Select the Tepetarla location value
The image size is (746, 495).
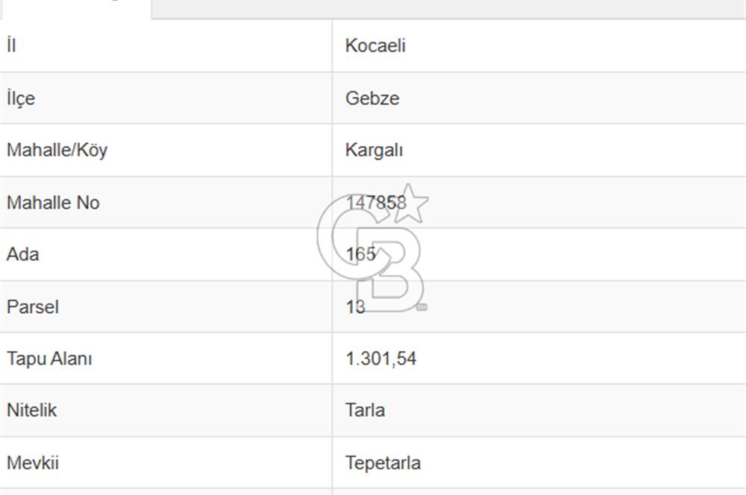pyautogui.click(x=383, y=463)
